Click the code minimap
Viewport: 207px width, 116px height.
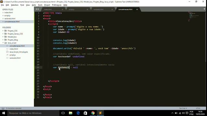coord(193,16)
